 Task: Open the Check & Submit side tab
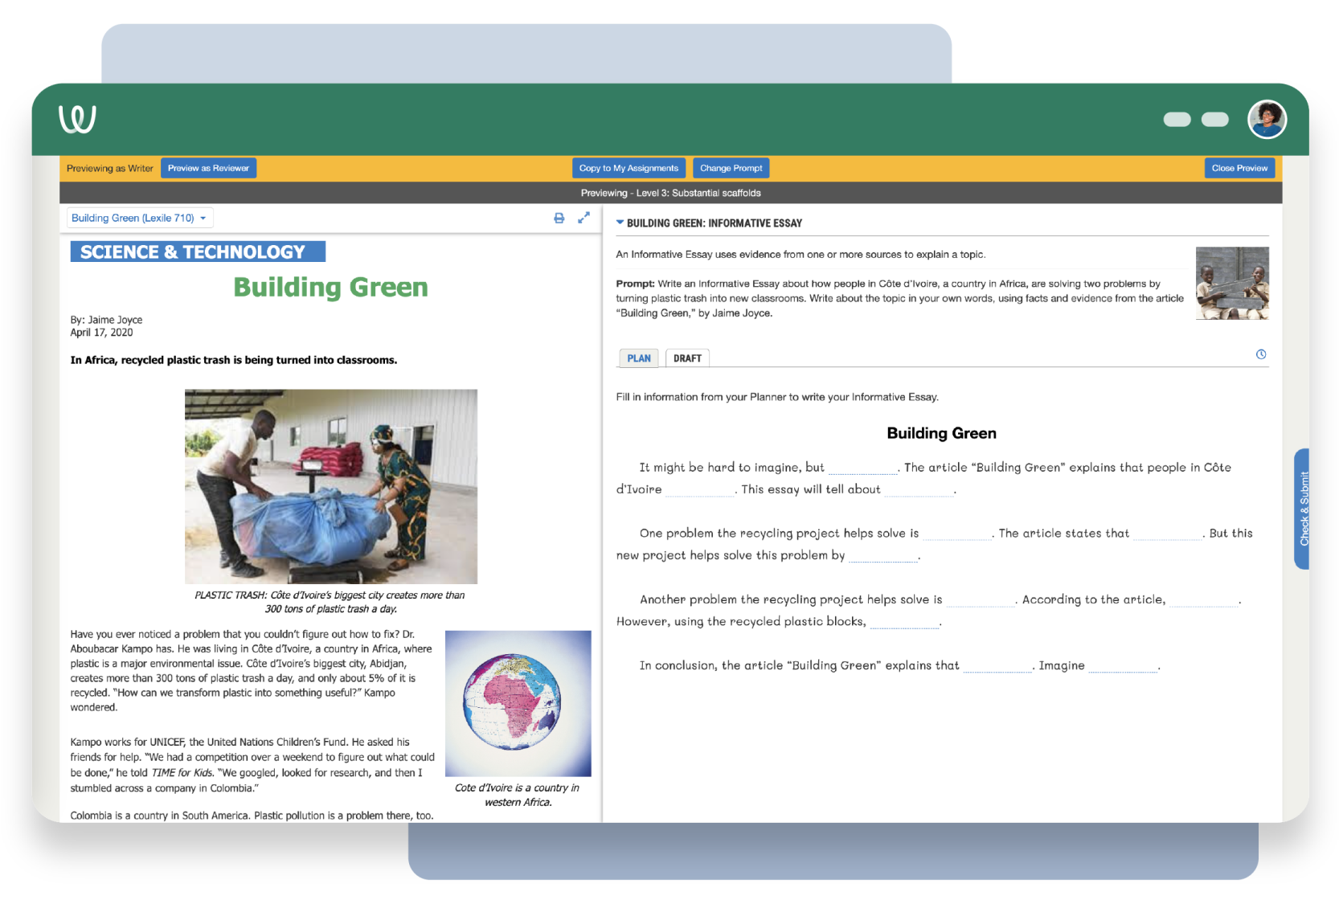pyautogui.click(x=1303, y=509)
